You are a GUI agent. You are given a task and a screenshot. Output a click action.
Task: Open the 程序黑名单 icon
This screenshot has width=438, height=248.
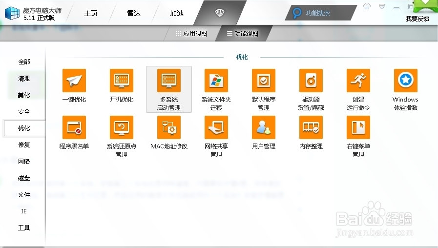pyautogui.click(x=74, y=127)
